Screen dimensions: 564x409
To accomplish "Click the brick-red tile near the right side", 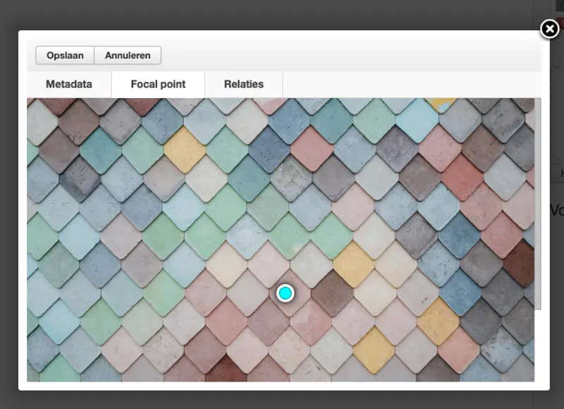I will click(462, 178).
